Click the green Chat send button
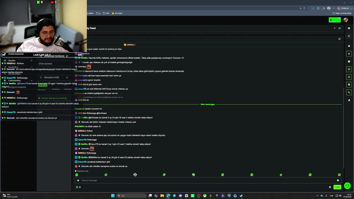Viewport: 354px width, 199px height. tap(337, 187)
